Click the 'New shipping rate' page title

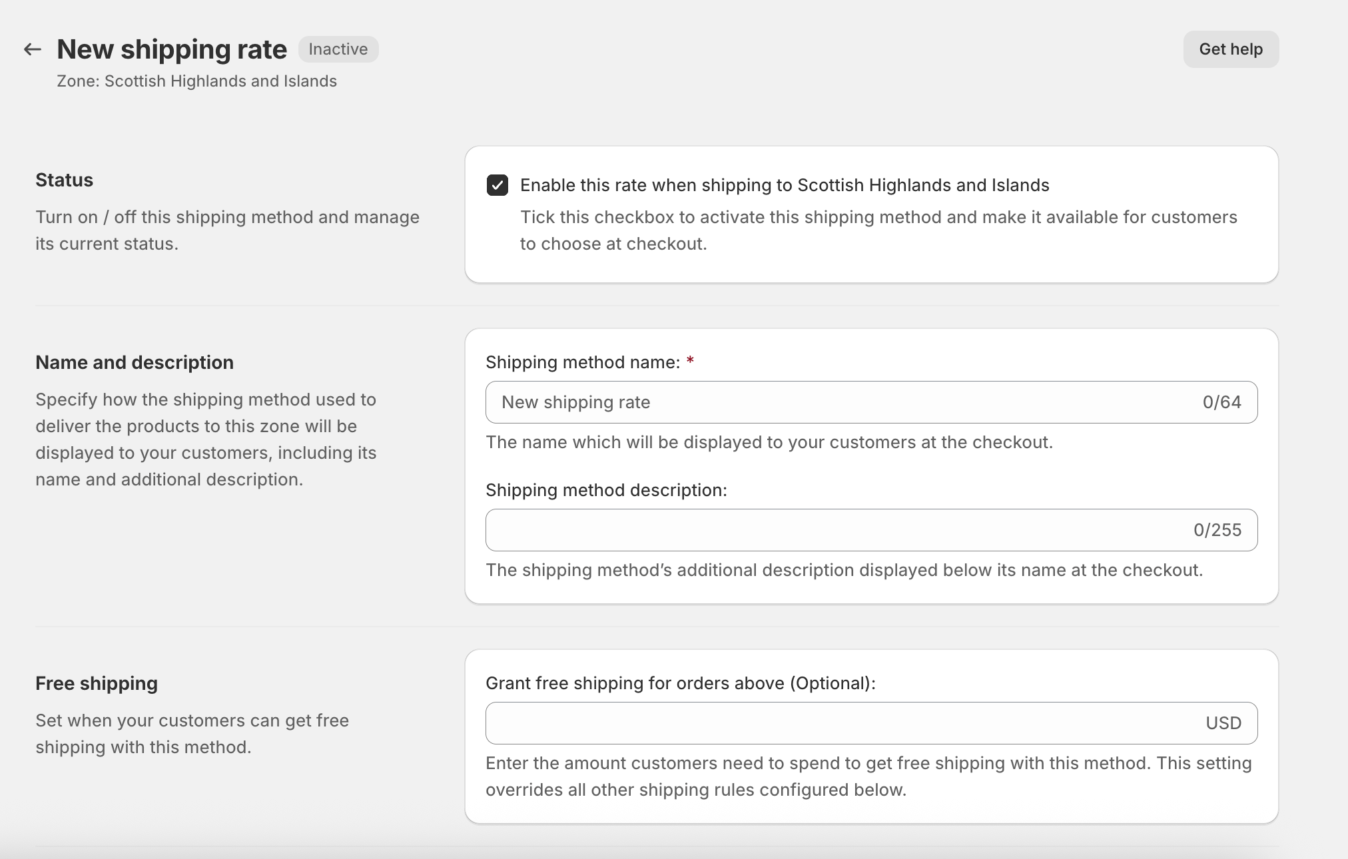click(172, 49)
